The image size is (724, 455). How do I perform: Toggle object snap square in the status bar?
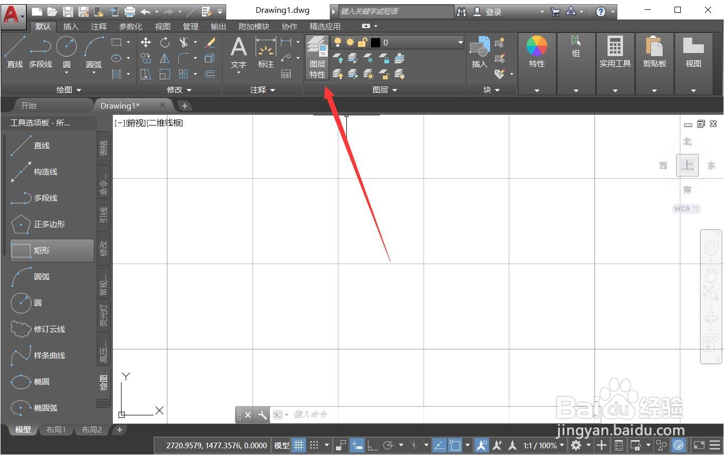point(454,445)
